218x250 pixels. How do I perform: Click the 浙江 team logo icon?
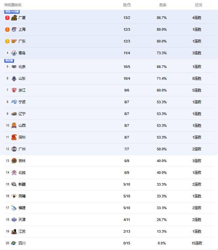[x=14, y=90]
